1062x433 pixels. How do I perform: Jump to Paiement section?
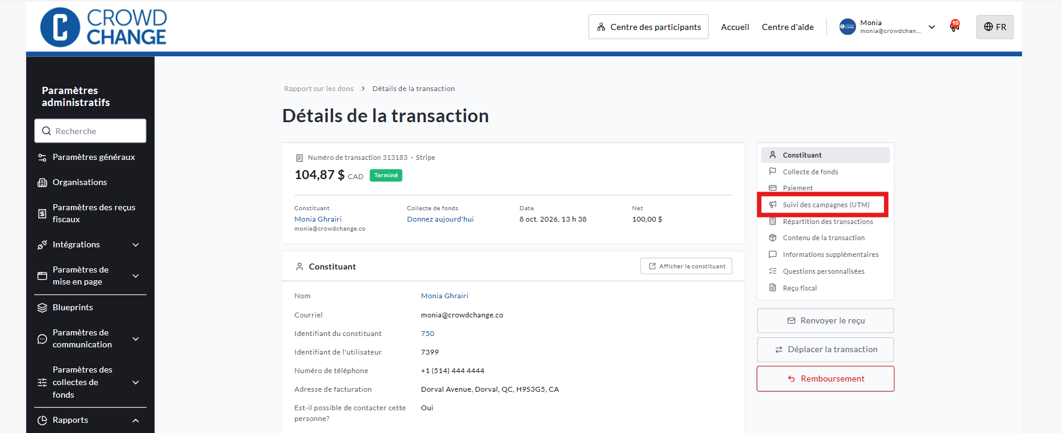[825, 188]
